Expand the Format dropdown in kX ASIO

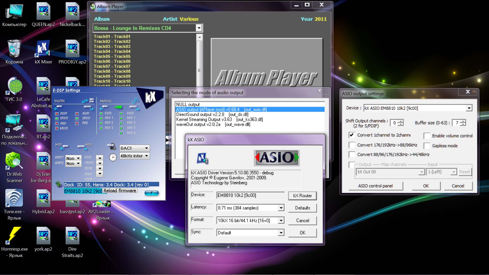(x=281, y=221)
